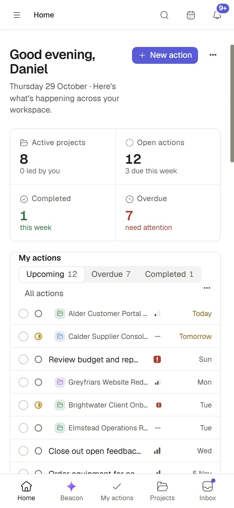
Task: Open notifications bell with 9+ badge
Action: click(x=217, y=15)
